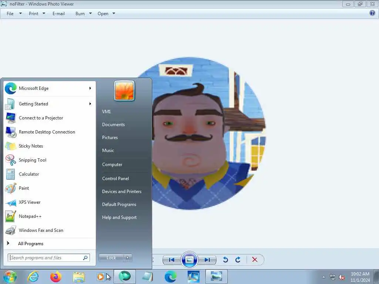Image resolution: width=379 pixels, height=284 pixels.
Task: Open the Open dropdown menu
Action: (x=106, y=14)
